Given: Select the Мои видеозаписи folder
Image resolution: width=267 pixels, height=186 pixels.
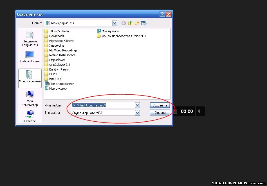Looking at the screenshot, I should (59, 84).
